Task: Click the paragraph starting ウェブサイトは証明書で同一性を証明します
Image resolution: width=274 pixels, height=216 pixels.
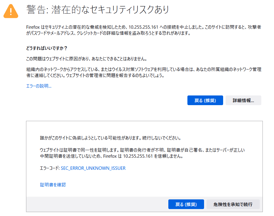Action: [x=142, y=153]
